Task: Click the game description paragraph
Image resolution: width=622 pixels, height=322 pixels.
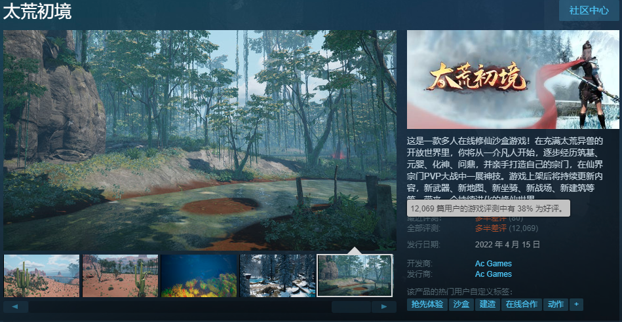Action: tap(505, 168)
